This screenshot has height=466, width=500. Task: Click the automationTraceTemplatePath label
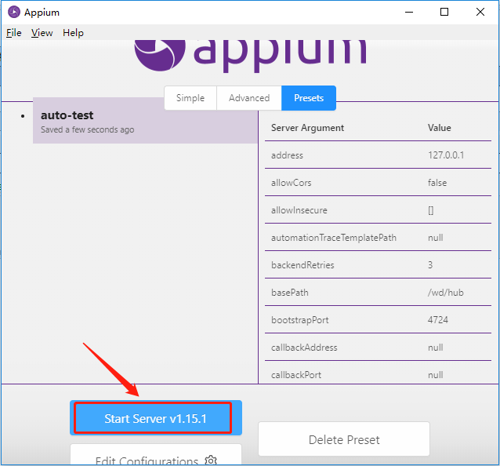click(x=334, y=238)
